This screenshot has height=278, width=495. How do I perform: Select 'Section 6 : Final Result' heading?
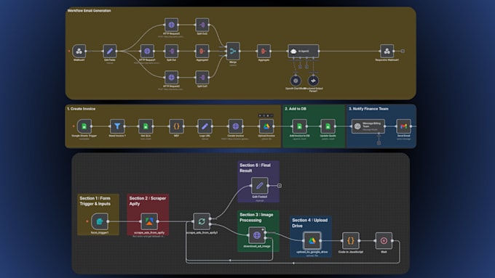tap(255, 168)
